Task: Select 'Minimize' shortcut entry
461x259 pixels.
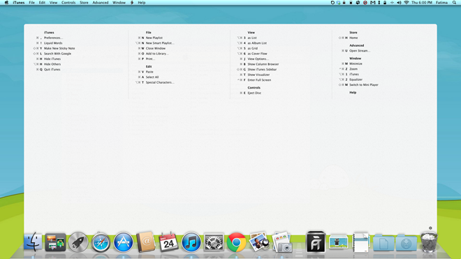Action: pyautogui.click(x=356, y=64)
